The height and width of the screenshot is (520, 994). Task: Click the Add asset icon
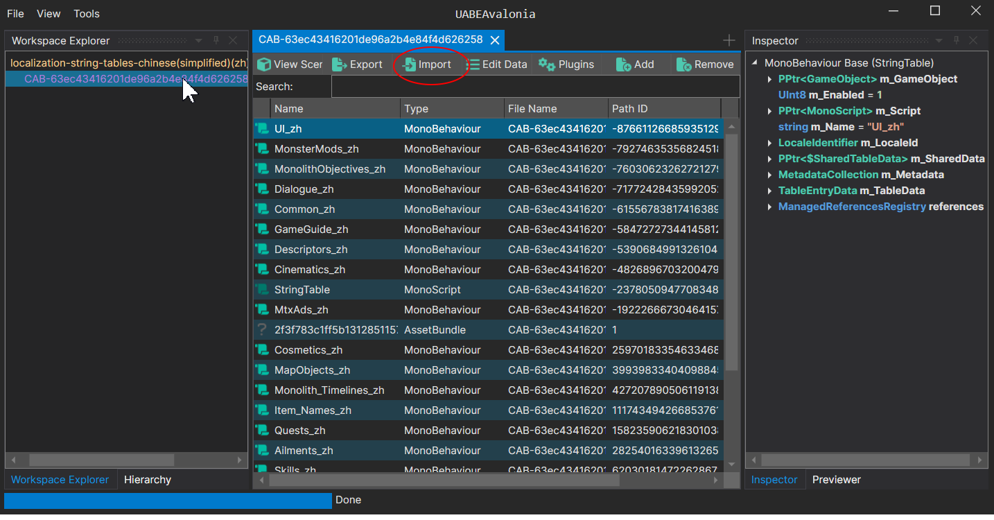623,64
